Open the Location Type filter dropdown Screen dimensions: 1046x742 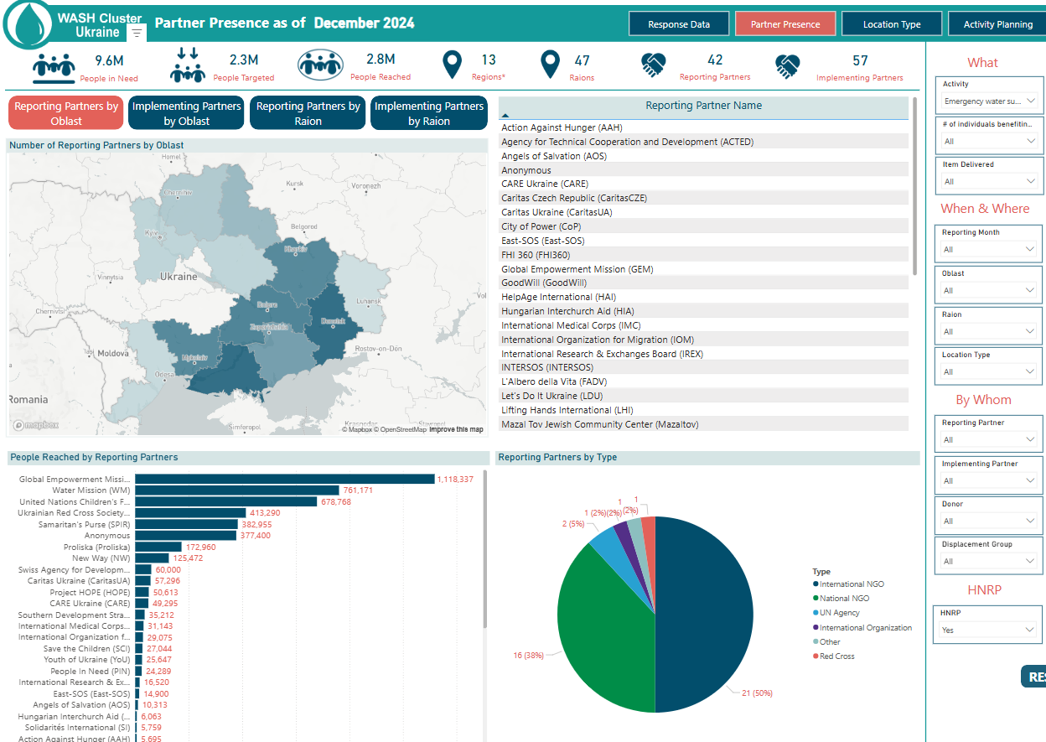tap(989, 371)
